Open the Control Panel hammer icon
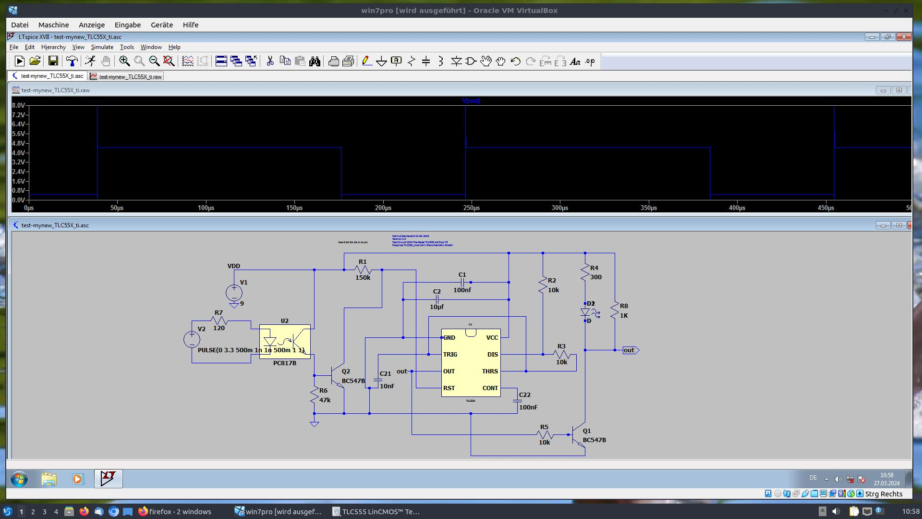 click(72, 61)
